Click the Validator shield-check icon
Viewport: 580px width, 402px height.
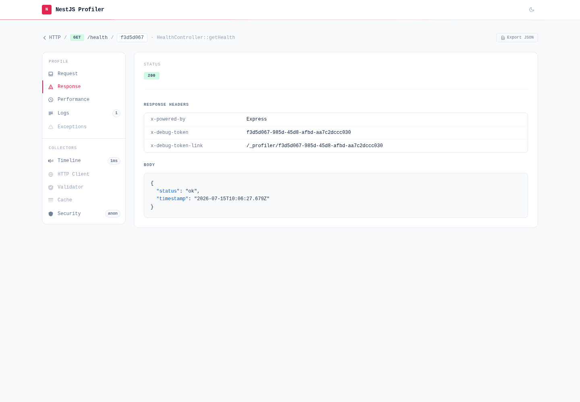(51, 187)
